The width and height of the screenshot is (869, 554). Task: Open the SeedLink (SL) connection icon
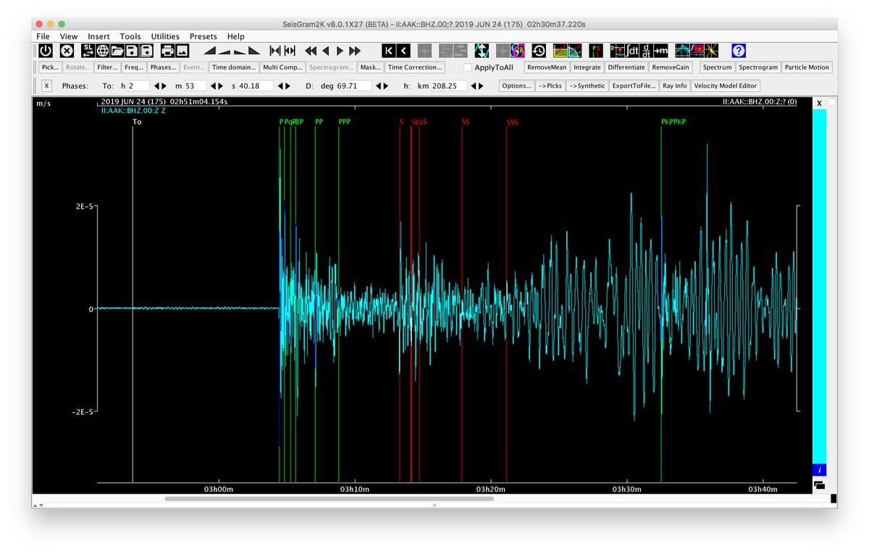(88, 51)
